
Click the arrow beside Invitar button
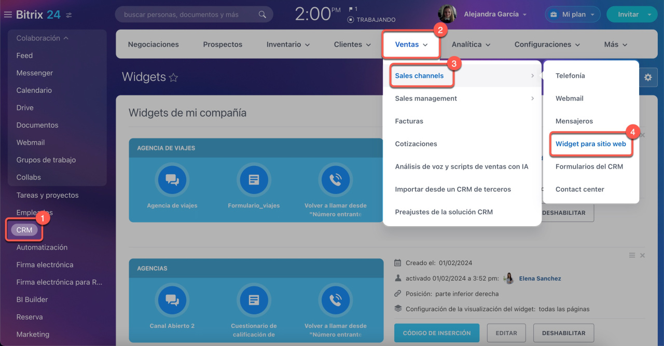649,15
